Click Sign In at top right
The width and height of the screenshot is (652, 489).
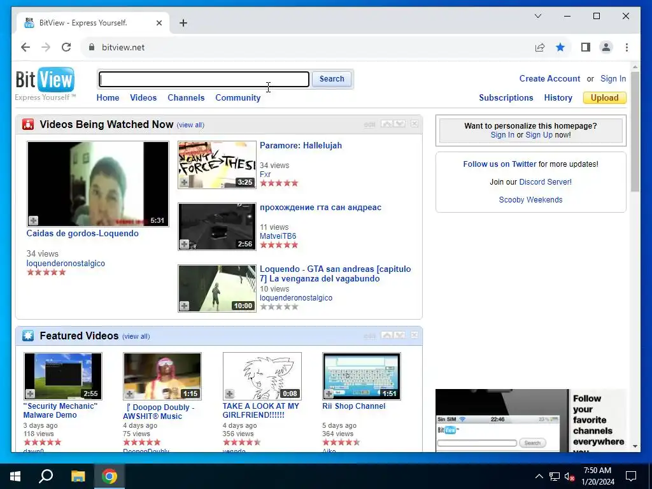pyautogui.click(x=613, y=78)
